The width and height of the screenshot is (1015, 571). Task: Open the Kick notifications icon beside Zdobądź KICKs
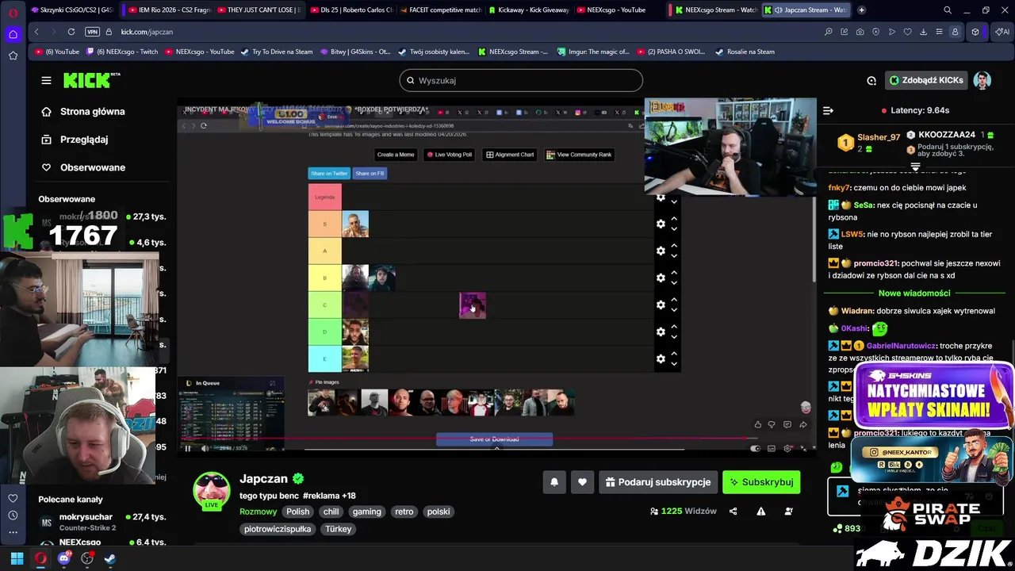(x=871, y=80)
